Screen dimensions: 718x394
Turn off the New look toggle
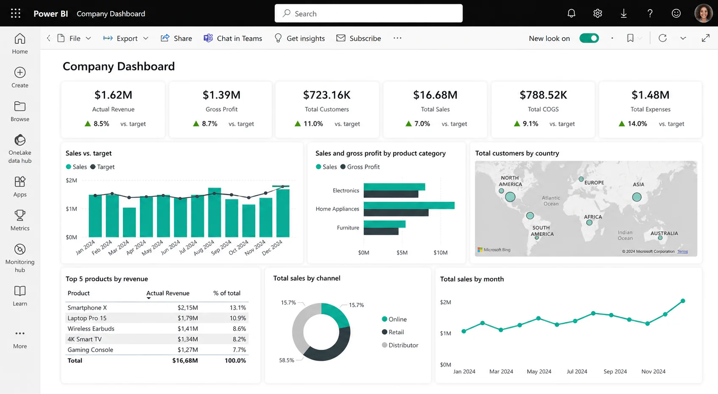point(589,38)
